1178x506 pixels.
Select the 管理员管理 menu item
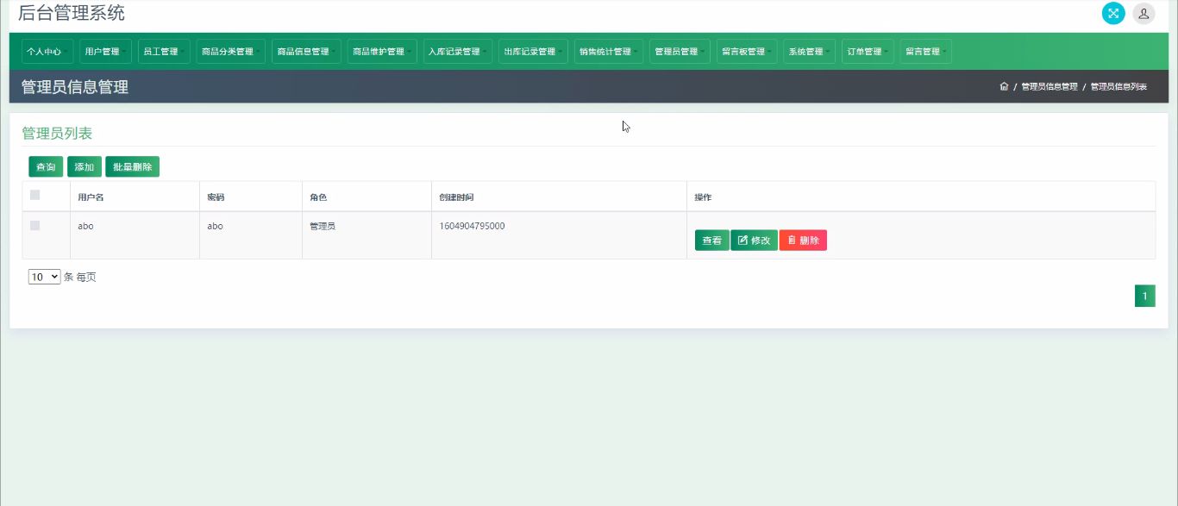click(680, 52)
